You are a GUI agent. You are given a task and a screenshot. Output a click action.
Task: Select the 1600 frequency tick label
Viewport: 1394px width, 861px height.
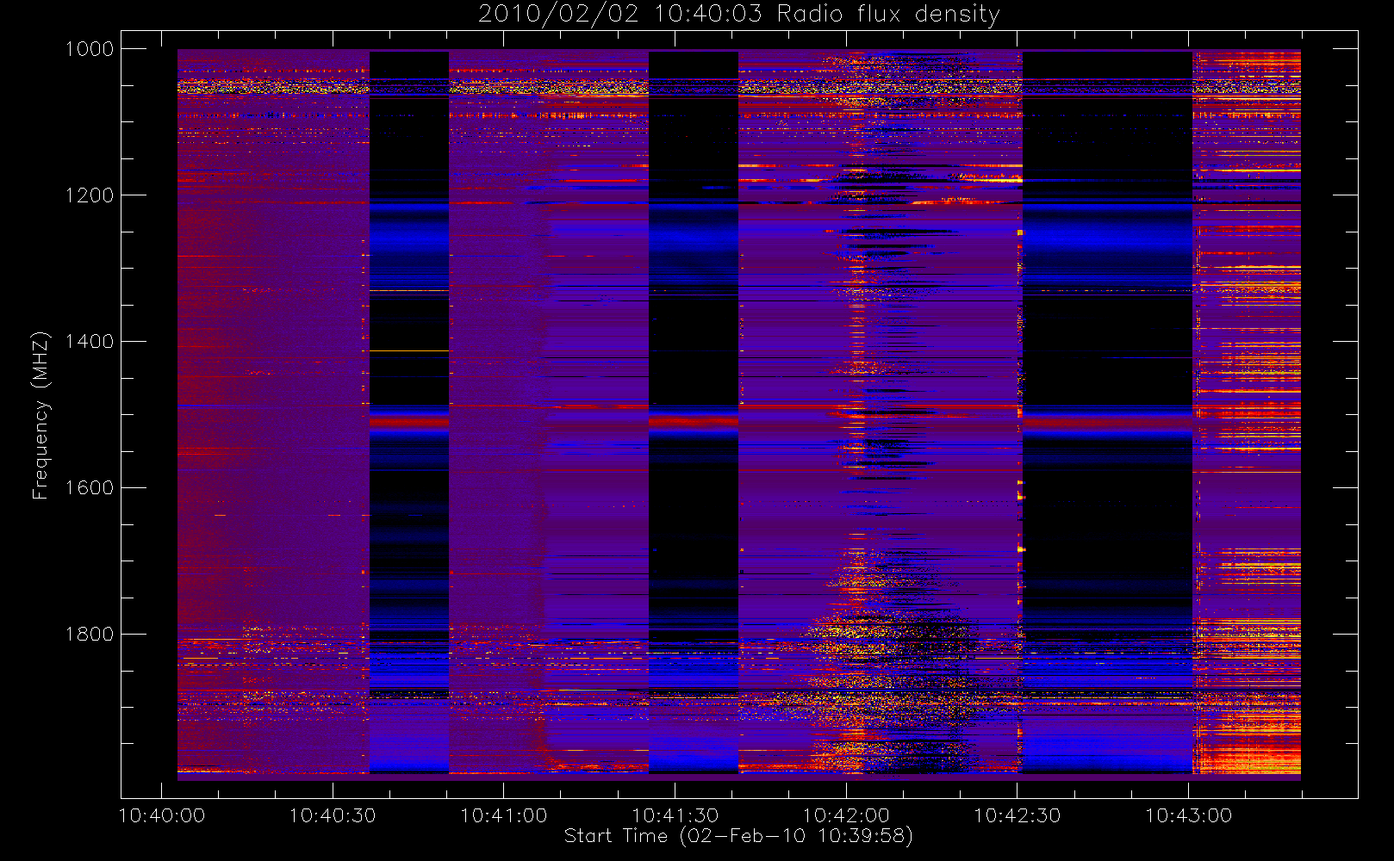[x=90, y=488]
